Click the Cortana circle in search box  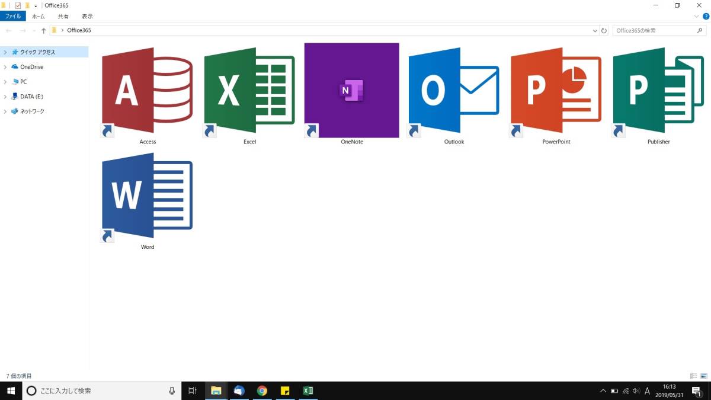[x=31, y=391]
